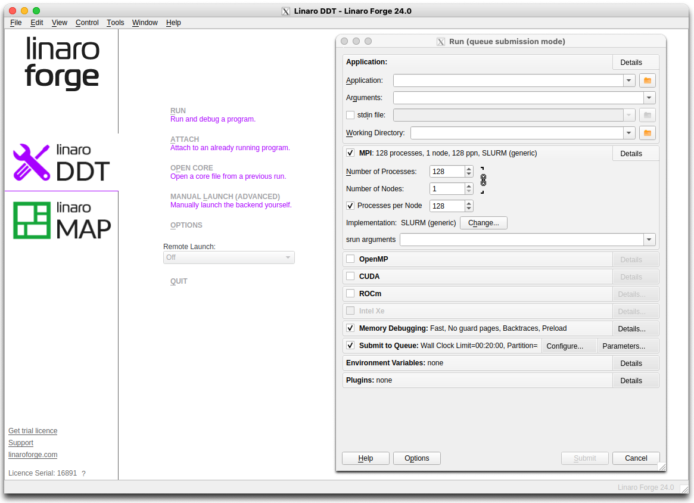This screenshot has height=503, width=694.
Task: Click MANUAL LAUNCH (ADVANCED) link
Action: pyautogui.click(x=225, y=196)
